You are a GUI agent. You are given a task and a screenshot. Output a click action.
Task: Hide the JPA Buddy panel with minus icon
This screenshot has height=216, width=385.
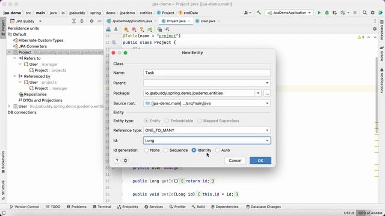click(x=99, y=21)
